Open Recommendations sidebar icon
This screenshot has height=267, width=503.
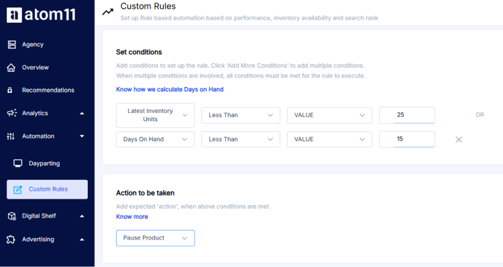(10, 90)
